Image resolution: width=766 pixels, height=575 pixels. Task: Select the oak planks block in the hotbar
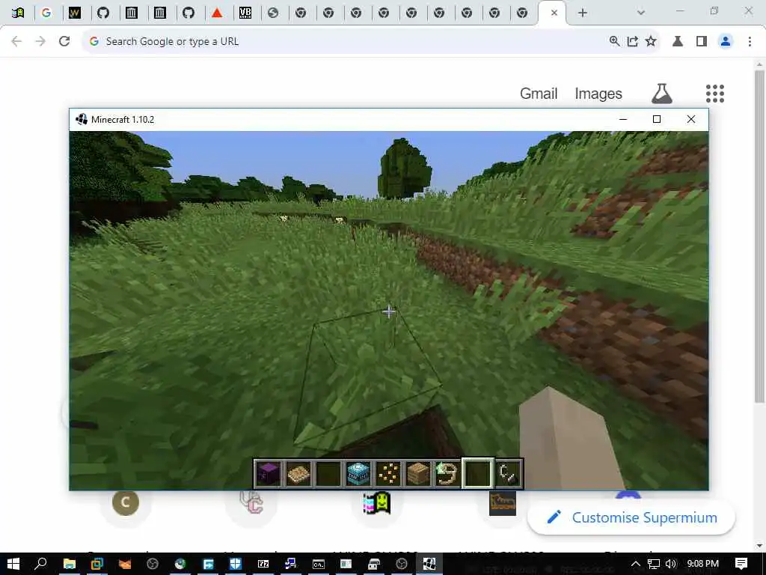pyautogui.click(x=417, y=474)
